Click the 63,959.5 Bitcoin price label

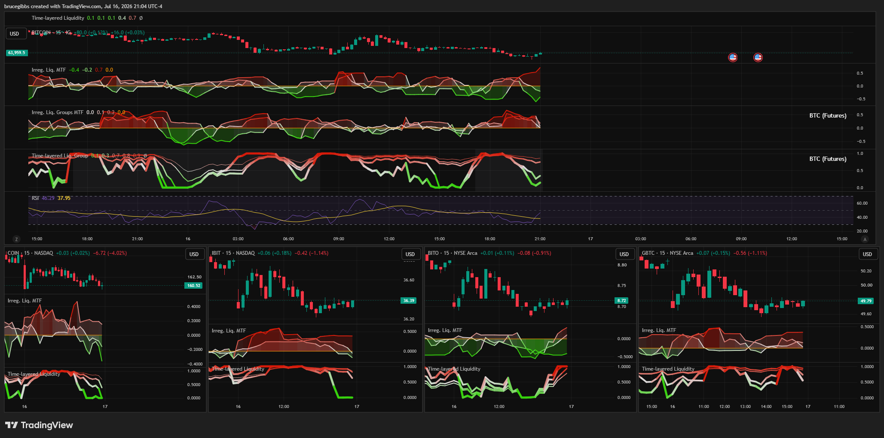pyautogui.click(x=17, y=53)
